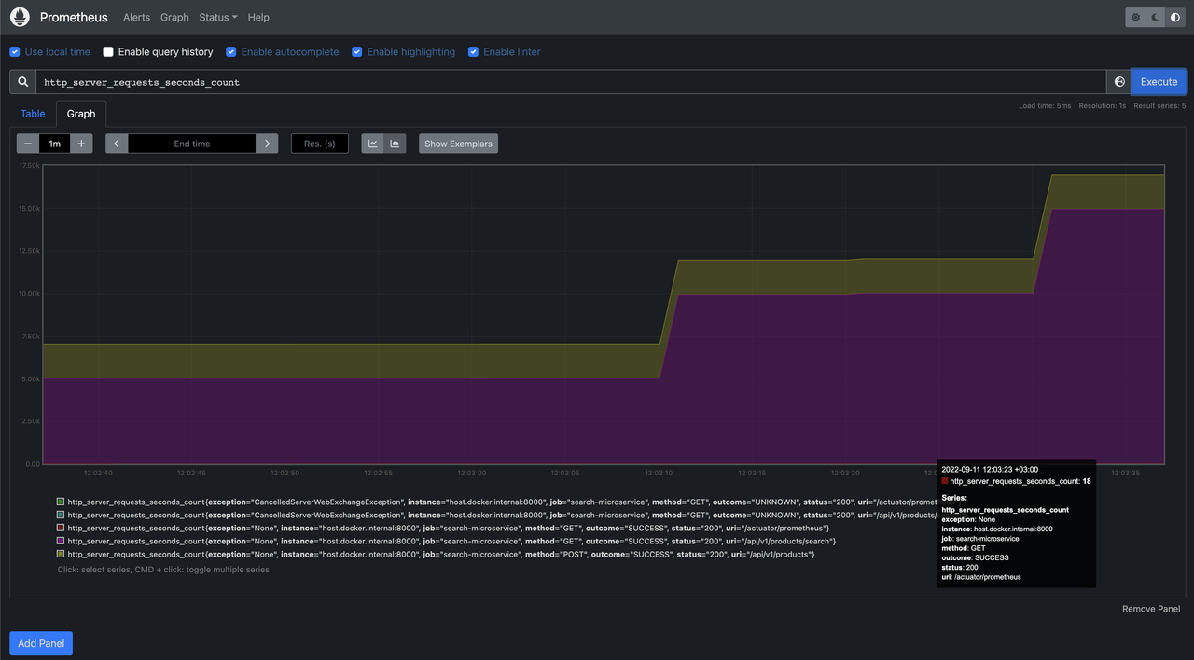Click Show Exemplars button
The height and width of the screenshot is (660, 1194).
[458, 144]
